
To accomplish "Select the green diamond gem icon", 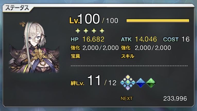I will [151, 83].
